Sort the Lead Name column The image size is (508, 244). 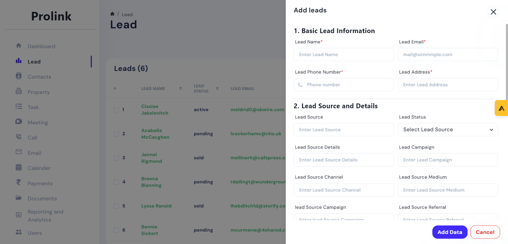pos(180,88)
